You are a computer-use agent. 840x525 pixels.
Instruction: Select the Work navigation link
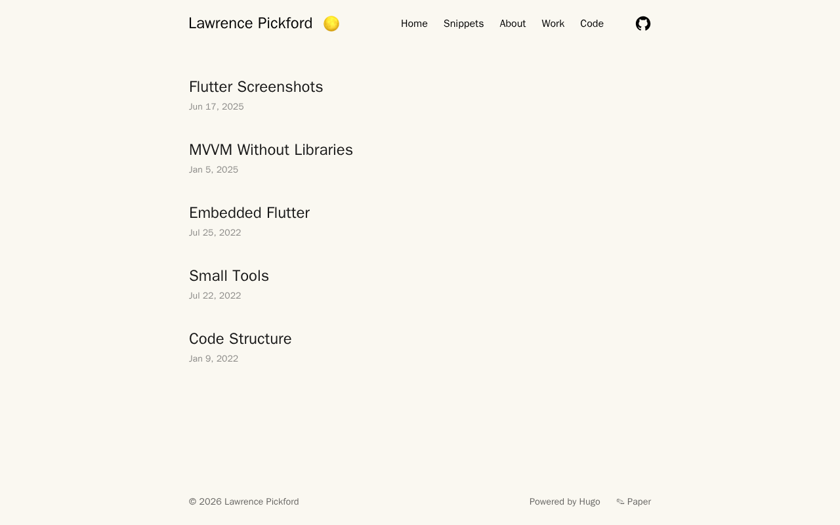(x=553, y=24)
